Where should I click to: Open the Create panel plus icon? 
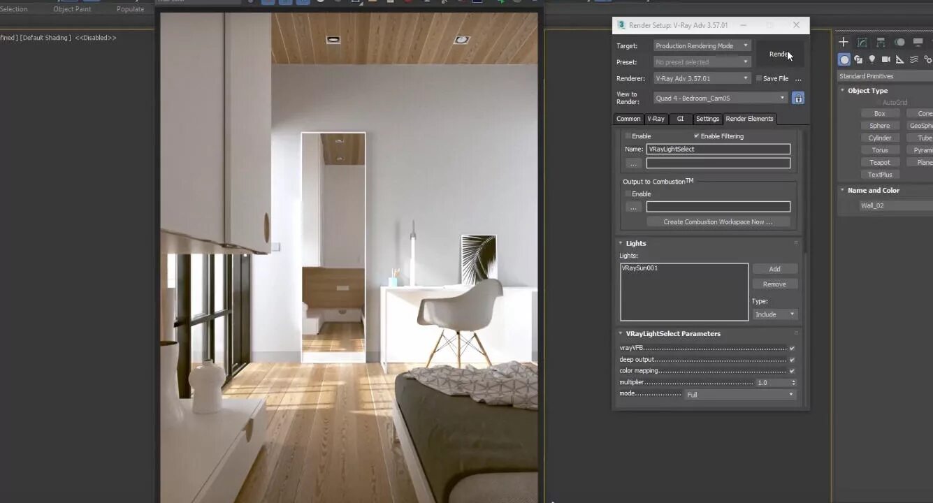coord(844,43)
